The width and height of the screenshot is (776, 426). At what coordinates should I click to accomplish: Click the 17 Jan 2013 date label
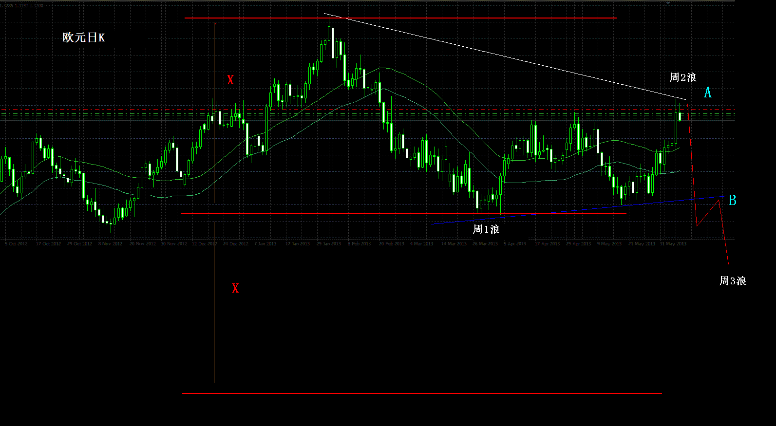(x=298, y=243)
